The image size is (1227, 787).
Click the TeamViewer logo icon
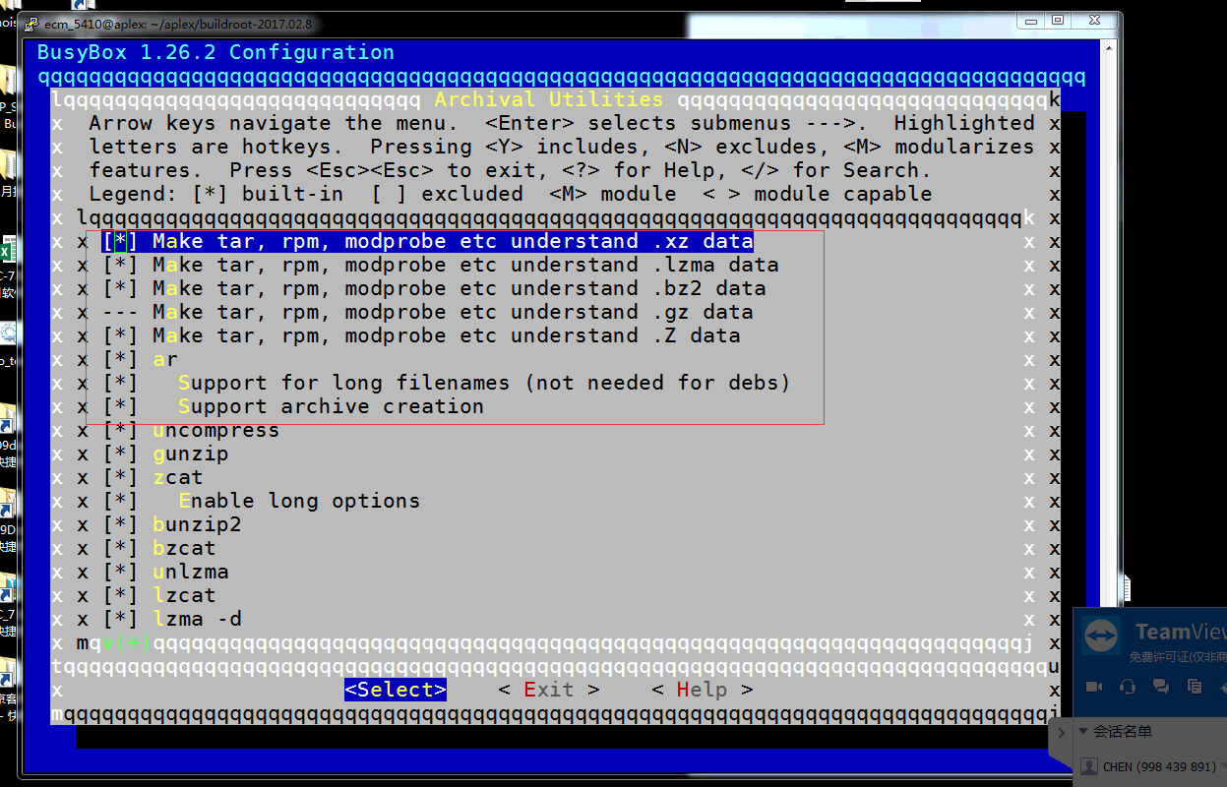pos(1101,636)
